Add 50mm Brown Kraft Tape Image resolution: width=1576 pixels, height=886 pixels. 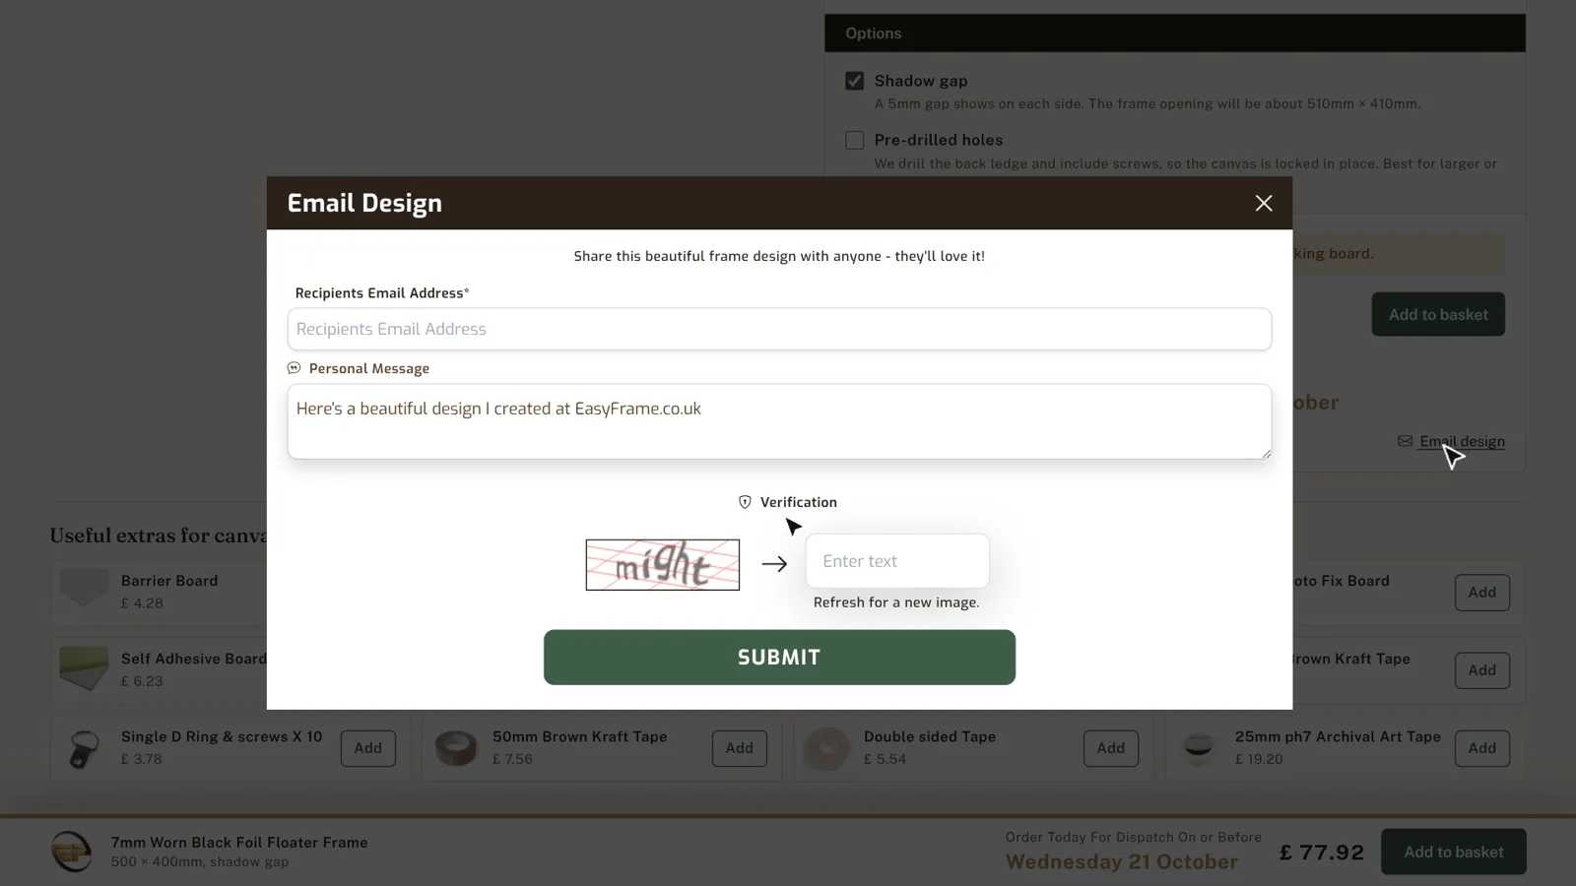[x=740, y=748]
